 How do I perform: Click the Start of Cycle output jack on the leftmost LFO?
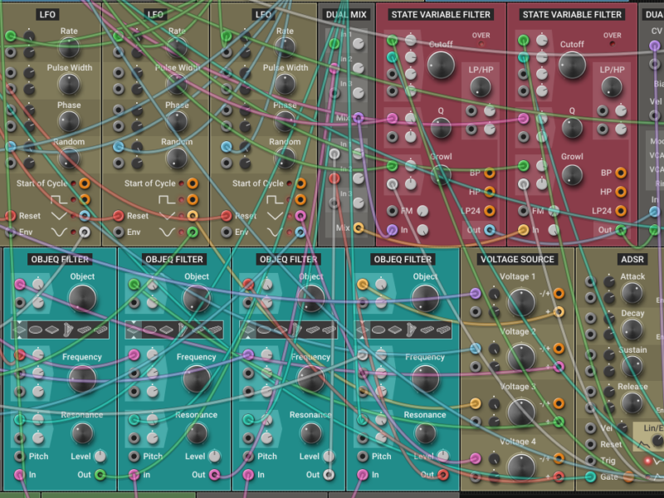85,183
